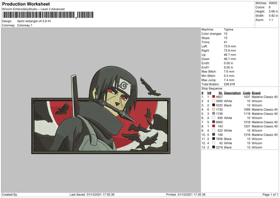Screen dimensions: 280x198
Task: Click the Color changes value 12
Action: (225, 34)
